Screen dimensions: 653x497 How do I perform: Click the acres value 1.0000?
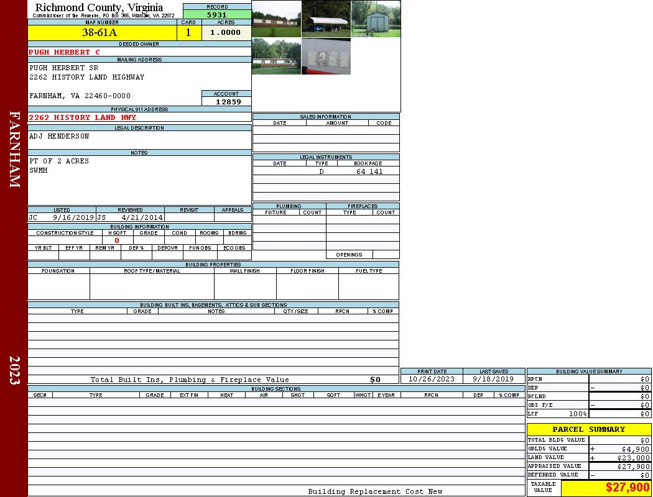[x=225, y=33]
